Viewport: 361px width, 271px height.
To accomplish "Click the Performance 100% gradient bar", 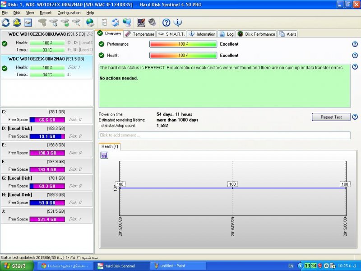I will tap(183, 44).
